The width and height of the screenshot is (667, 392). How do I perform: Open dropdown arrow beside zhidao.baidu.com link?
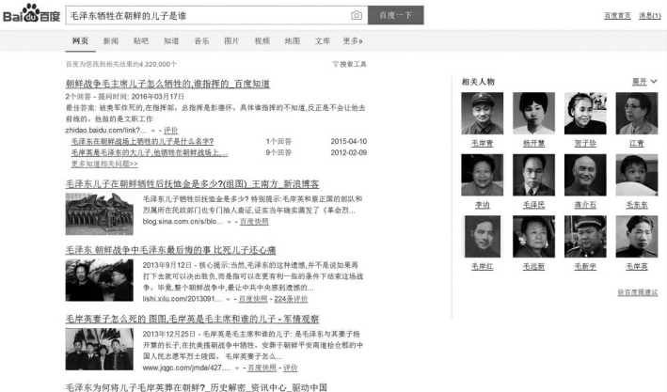(x=153, y=131)
